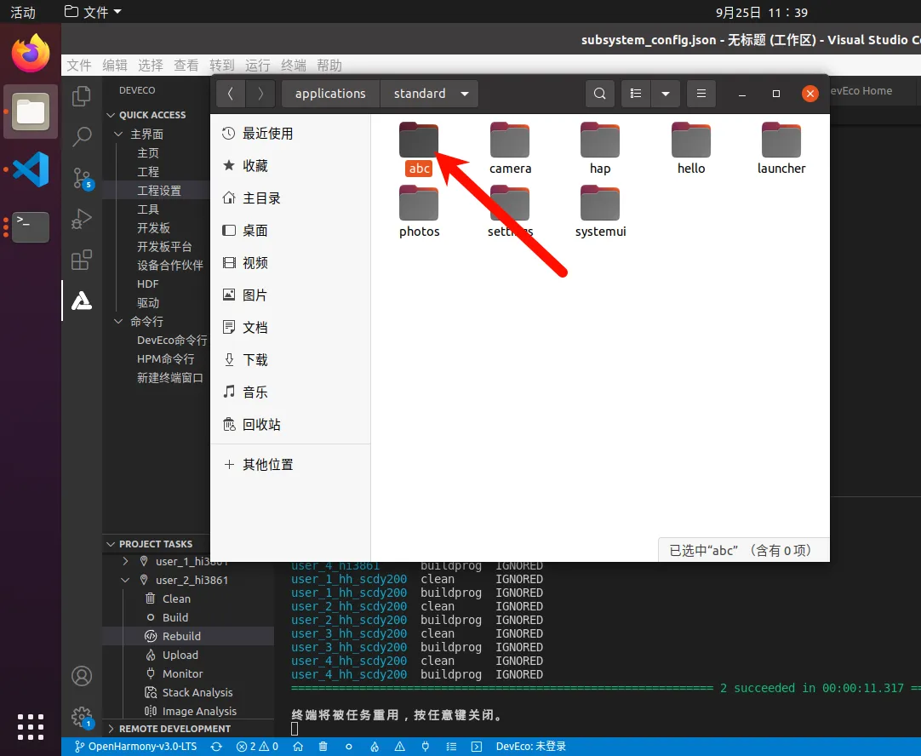The width and height of the screenshot is (921, 756).
Task: Open Source Control in activity bar
Action: point(82,178)
